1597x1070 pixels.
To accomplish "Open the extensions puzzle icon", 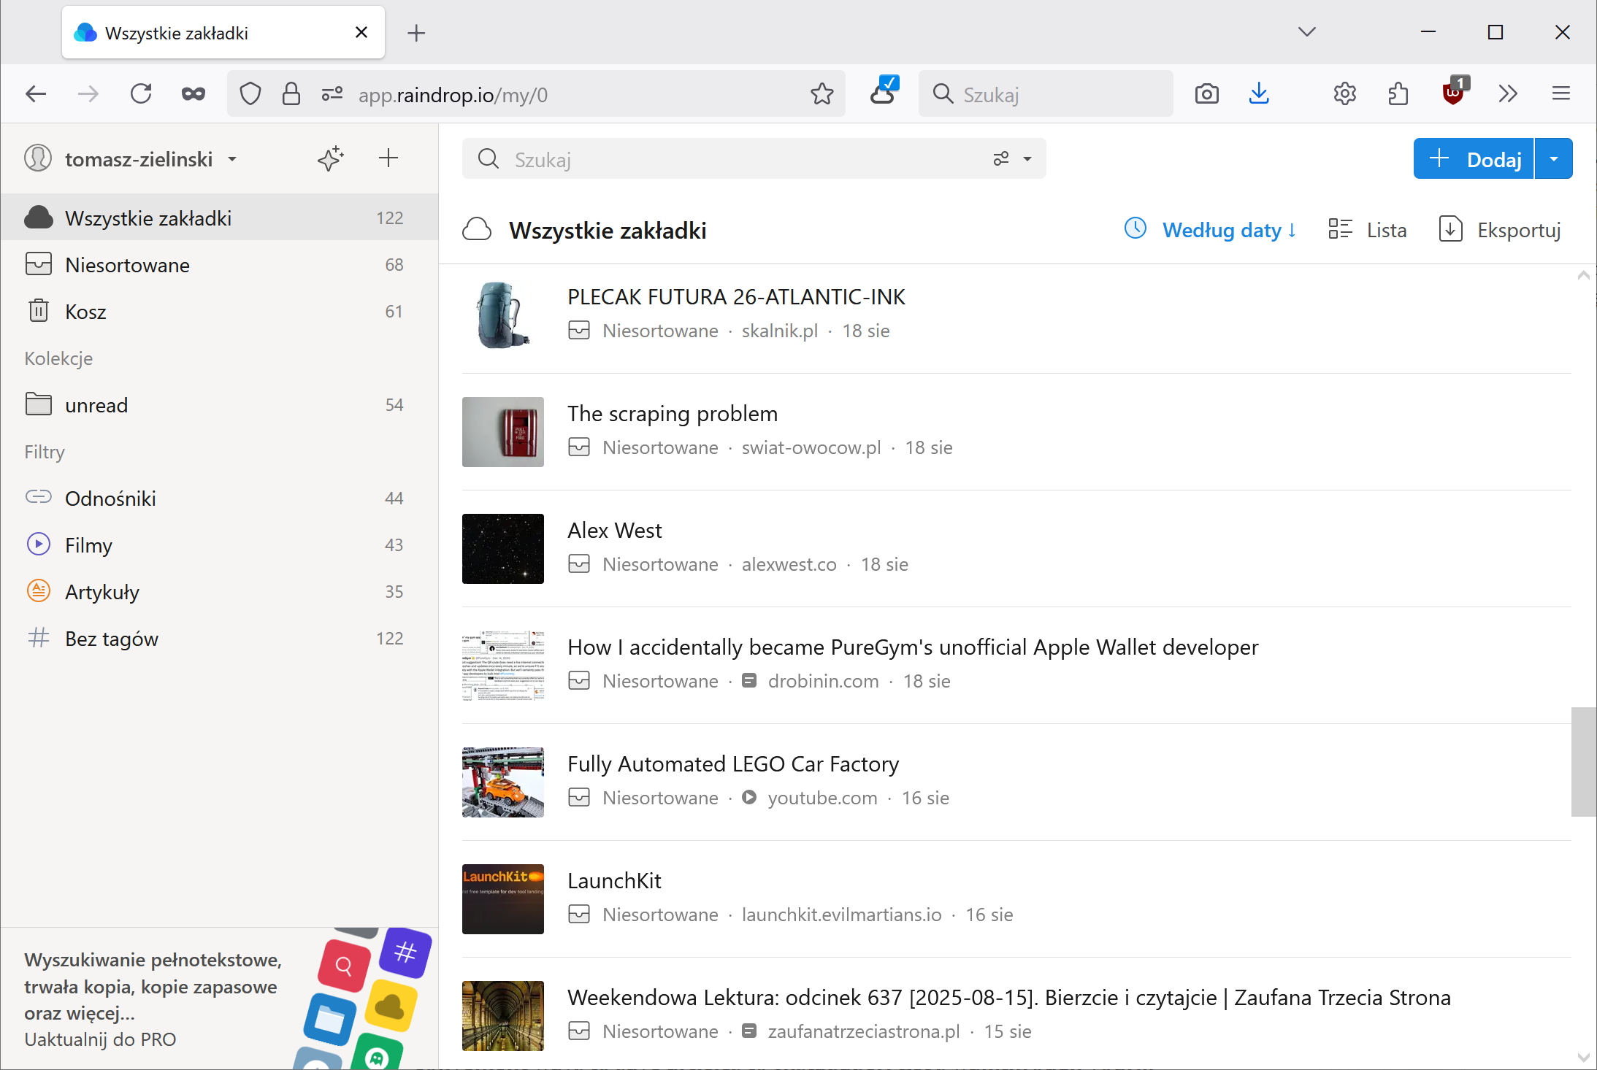I will pos(1398,93).
